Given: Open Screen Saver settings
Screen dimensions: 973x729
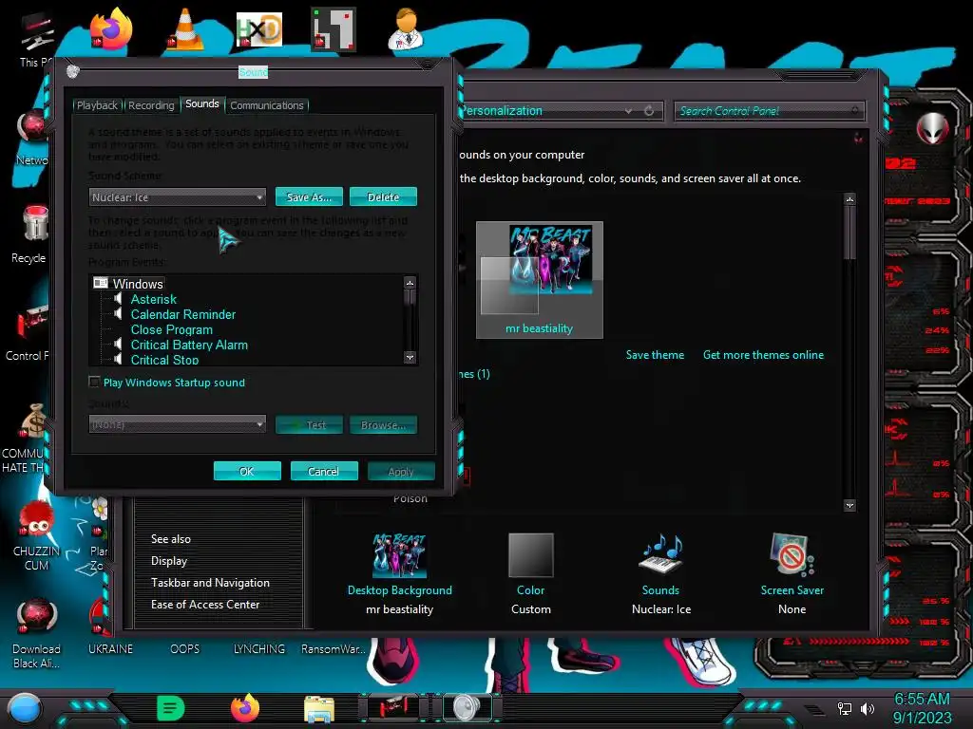Looking at the screenshot, I should click(792, 573).
